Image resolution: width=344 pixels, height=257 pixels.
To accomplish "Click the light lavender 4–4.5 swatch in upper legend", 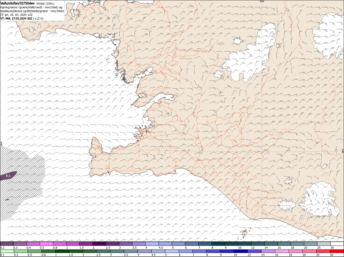I will coord(152,244).
